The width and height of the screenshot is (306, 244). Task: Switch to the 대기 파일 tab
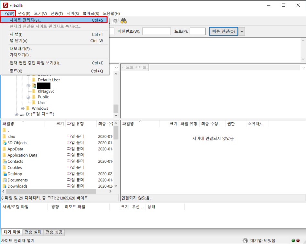(12, 232)
